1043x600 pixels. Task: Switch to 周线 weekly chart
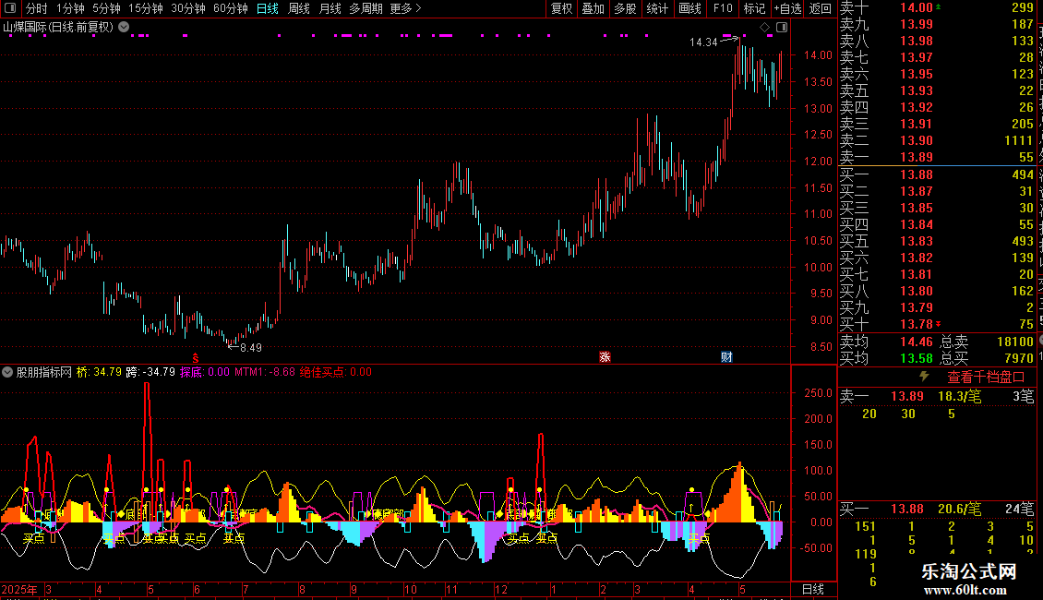[x=299, y=8]
